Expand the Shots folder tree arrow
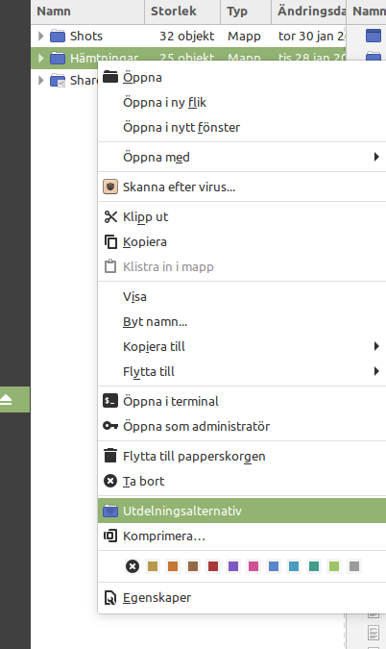Viewport: 386px width, 649px height. (40, 36)
